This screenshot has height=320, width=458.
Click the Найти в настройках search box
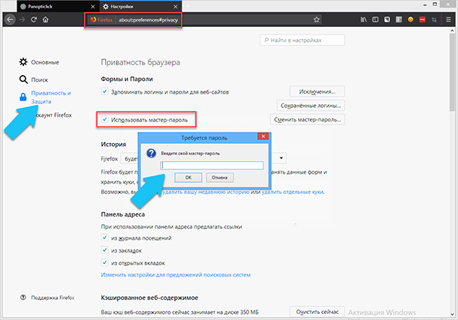tap(303, 40)
